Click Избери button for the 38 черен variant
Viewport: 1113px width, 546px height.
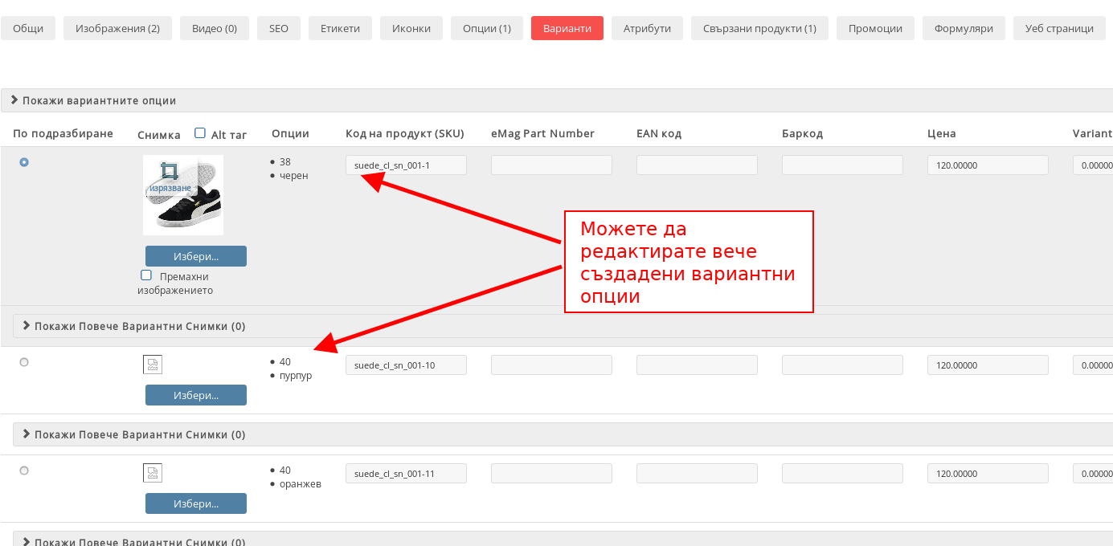(196, 256)
